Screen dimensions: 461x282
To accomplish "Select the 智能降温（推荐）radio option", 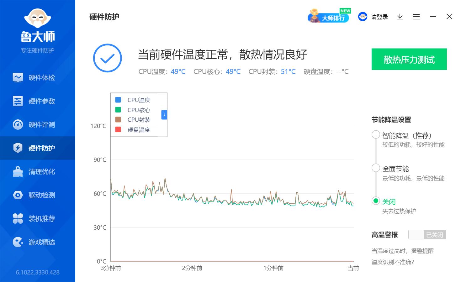I will [375, 134].
